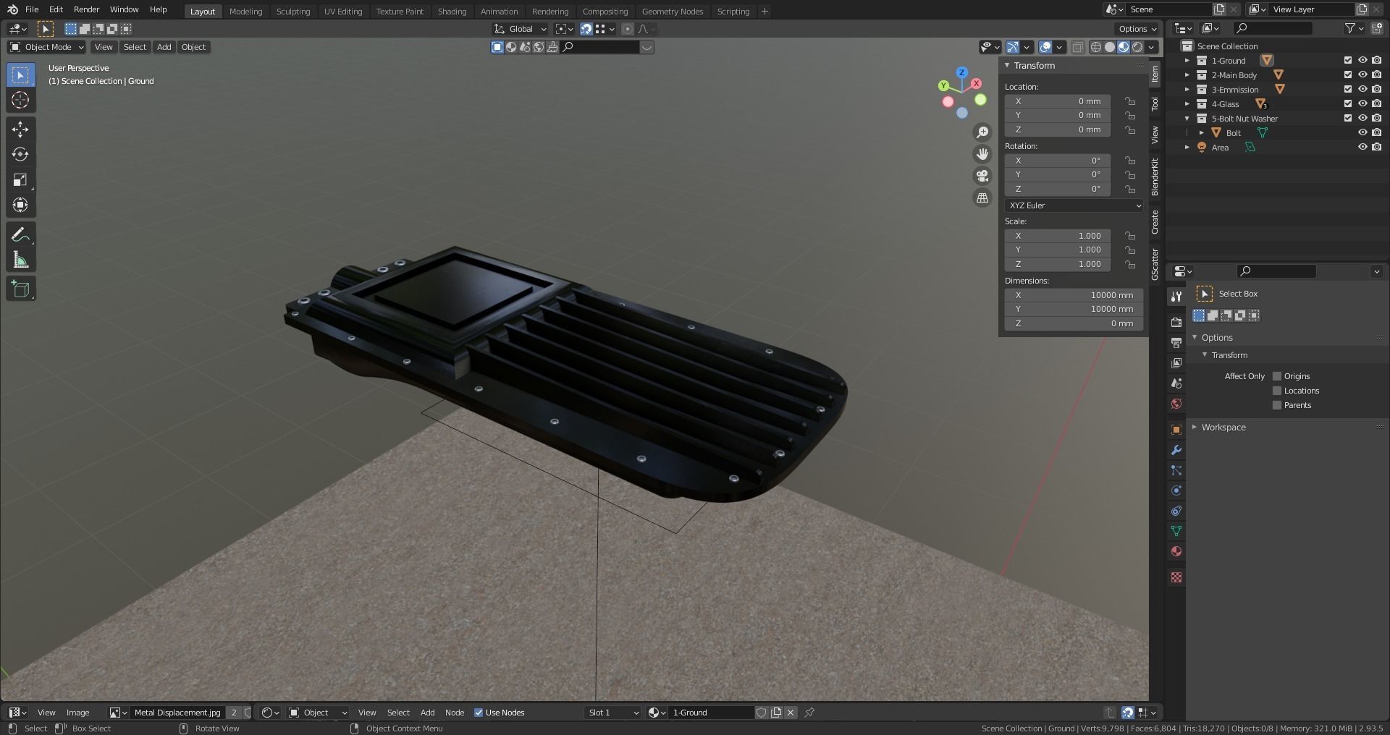This screenshot has width=1390, height=735.
Task: Open the viewport Add menu
Action: coord(164,47)
